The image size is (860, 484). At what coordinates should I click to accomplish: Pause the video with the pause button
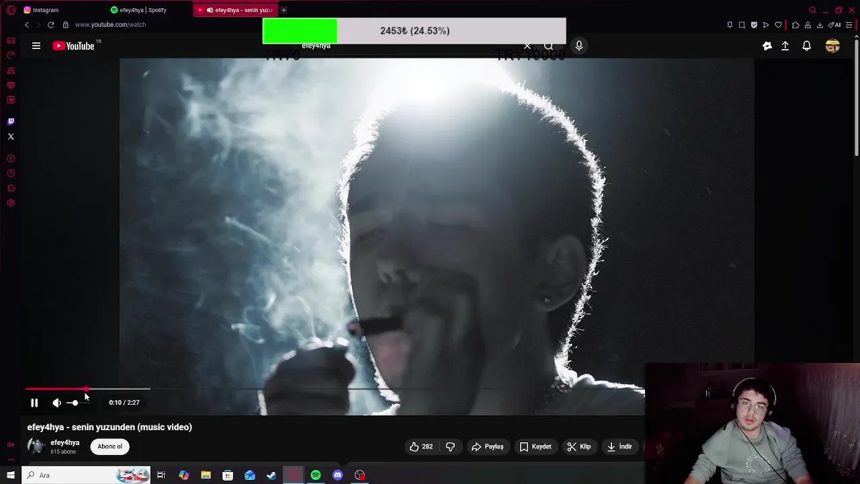(x=34, y=403)
